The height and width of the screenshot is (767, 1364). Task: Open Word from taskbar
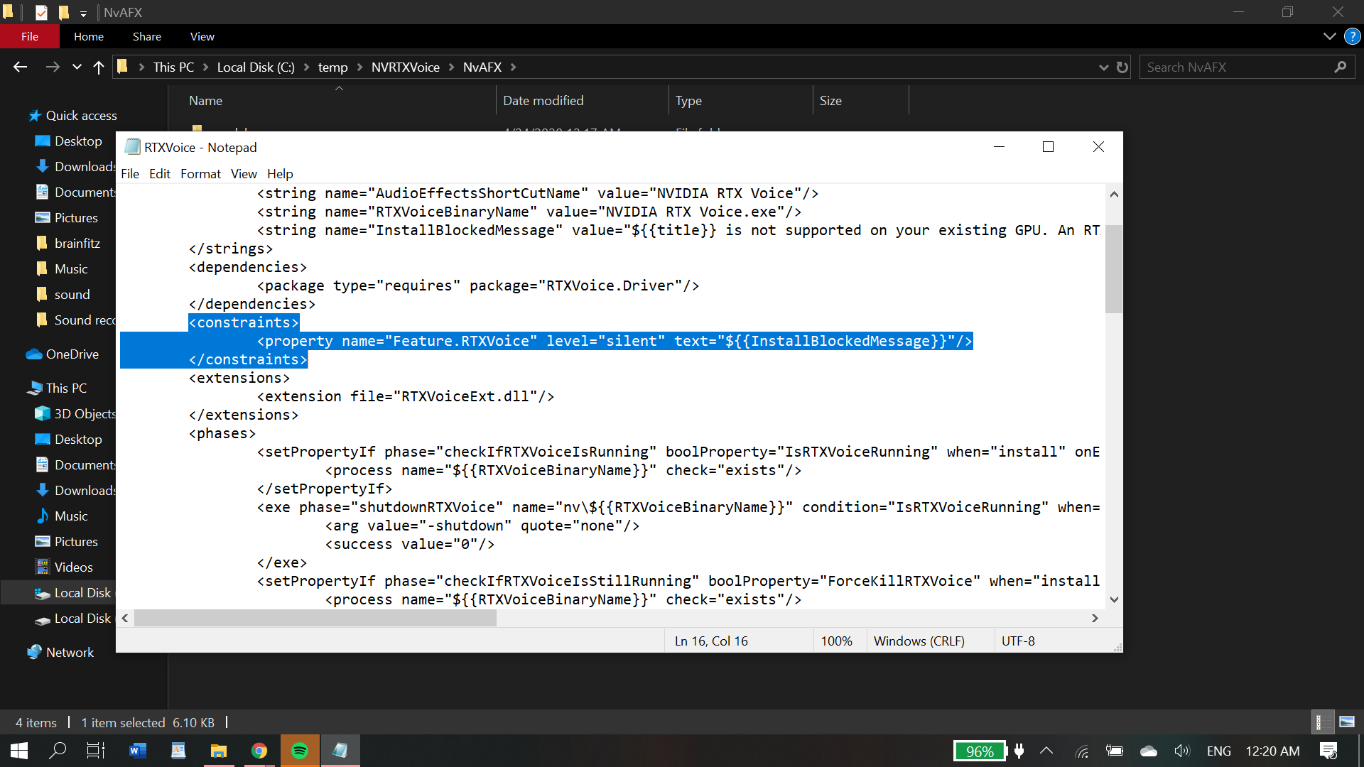(x=138, y=751)
